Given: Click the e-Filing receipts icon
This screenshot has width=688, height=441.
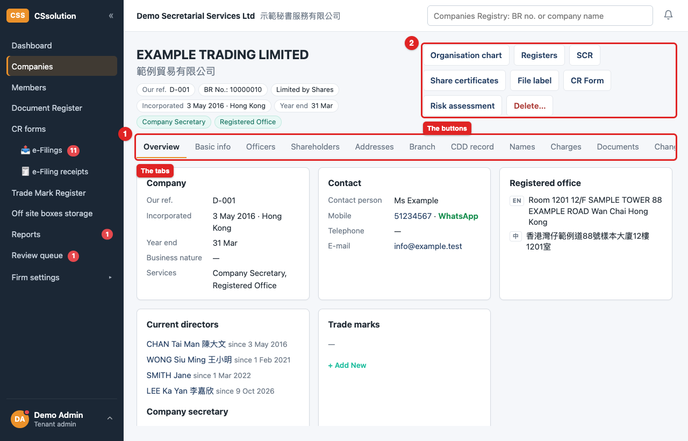Looking at the screenshot, I should (25, 172).
